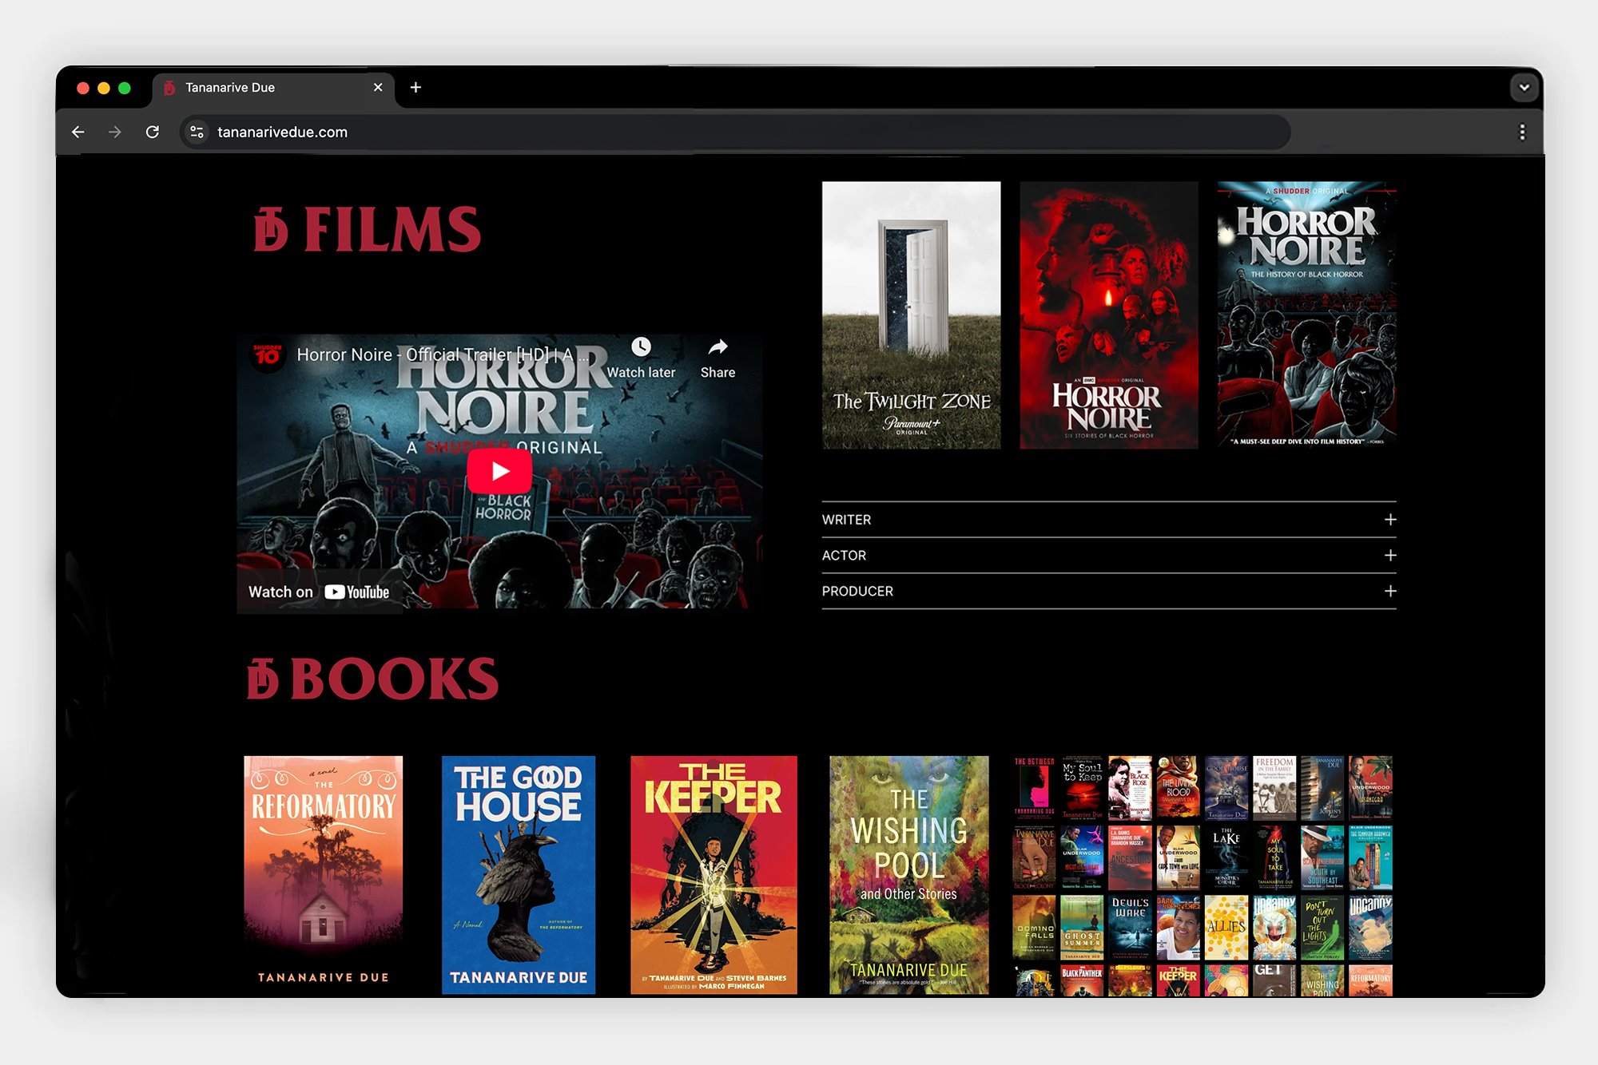Select The Reformatory book cover
This screenshot has height=1065, width=1598.
[323, 874]
